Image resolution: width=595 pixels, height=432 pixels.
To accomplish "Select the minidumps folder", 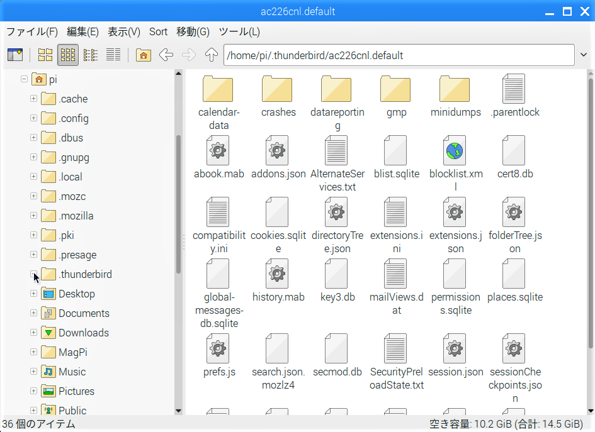I will click(455, 96).
